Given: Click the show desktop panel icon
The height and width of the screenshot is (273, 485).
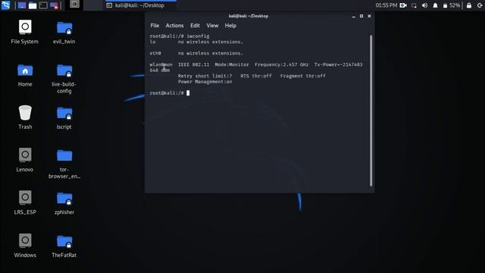Looking at the screenshot, I should [x=22, y=5].
